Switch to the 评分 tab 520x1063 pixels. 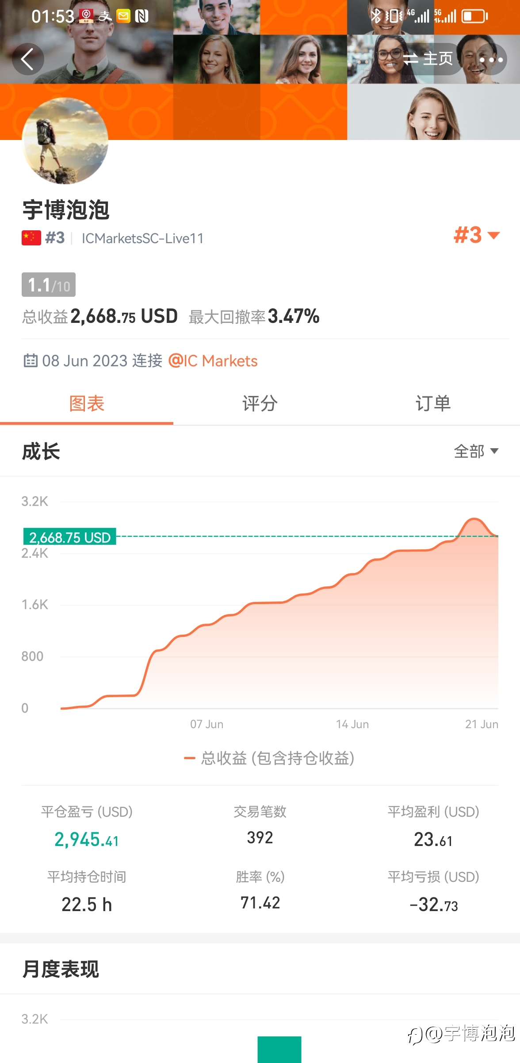260,404
